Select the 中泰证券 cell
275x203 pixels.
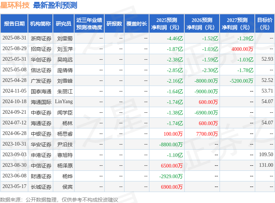pyautogui.click(x=41, y=113)
